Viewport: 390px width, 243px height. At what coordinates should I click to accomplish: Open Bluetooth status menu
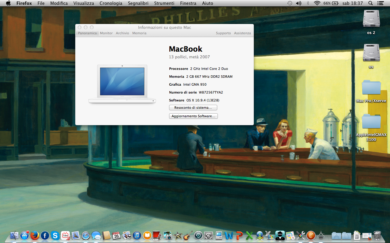click(308, 3)
